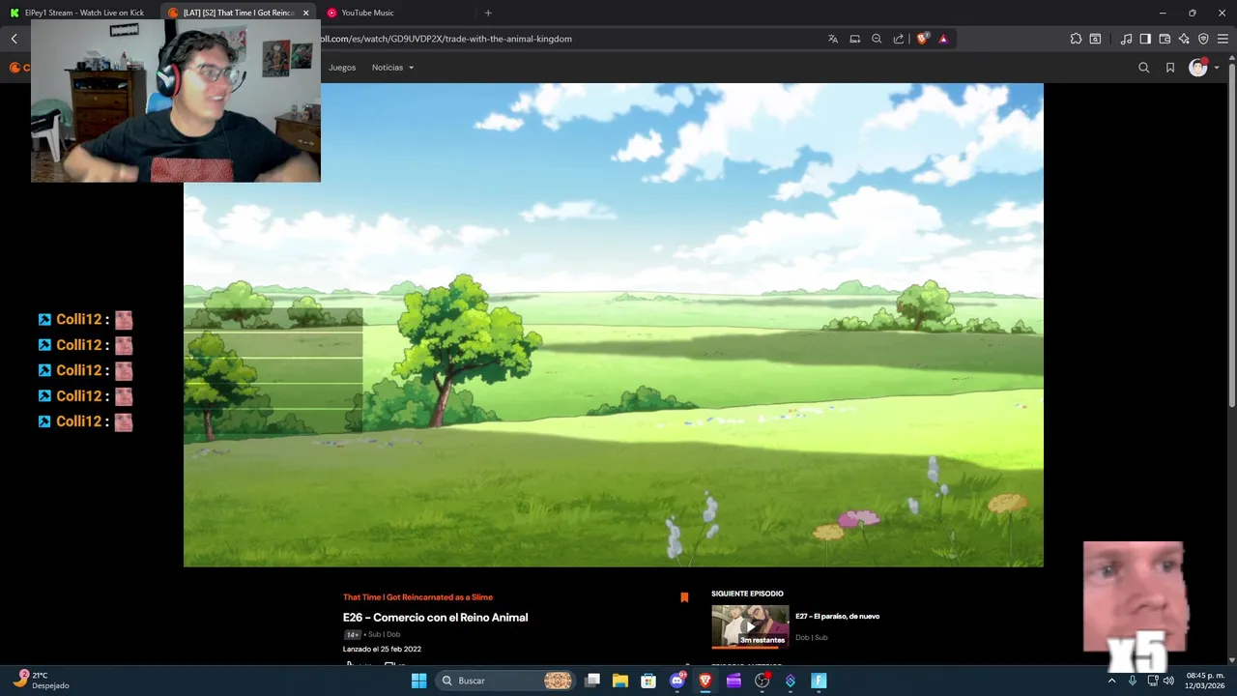
Task: Open the purple app icon on the taskbar
Action: point(734,681)
